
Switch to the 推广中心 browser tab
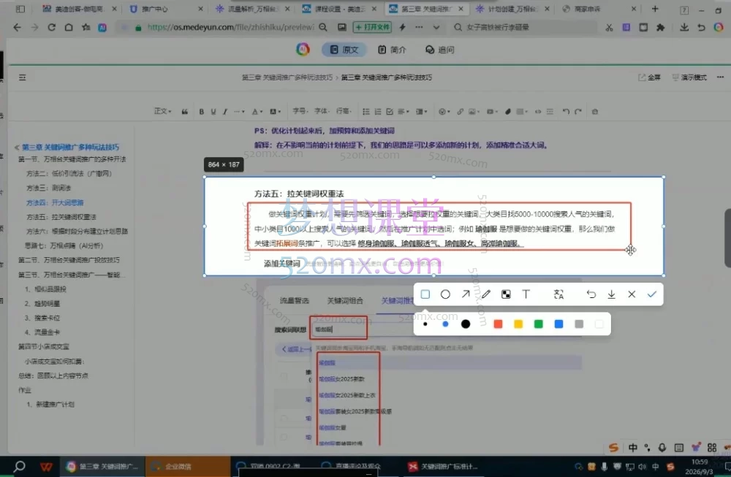tap(166, 9)
